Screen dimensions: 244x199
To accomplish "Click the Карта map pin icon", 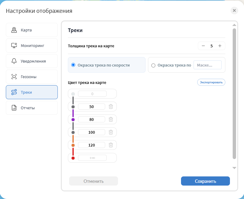I will pyautogui.click(x=14, y=30).
